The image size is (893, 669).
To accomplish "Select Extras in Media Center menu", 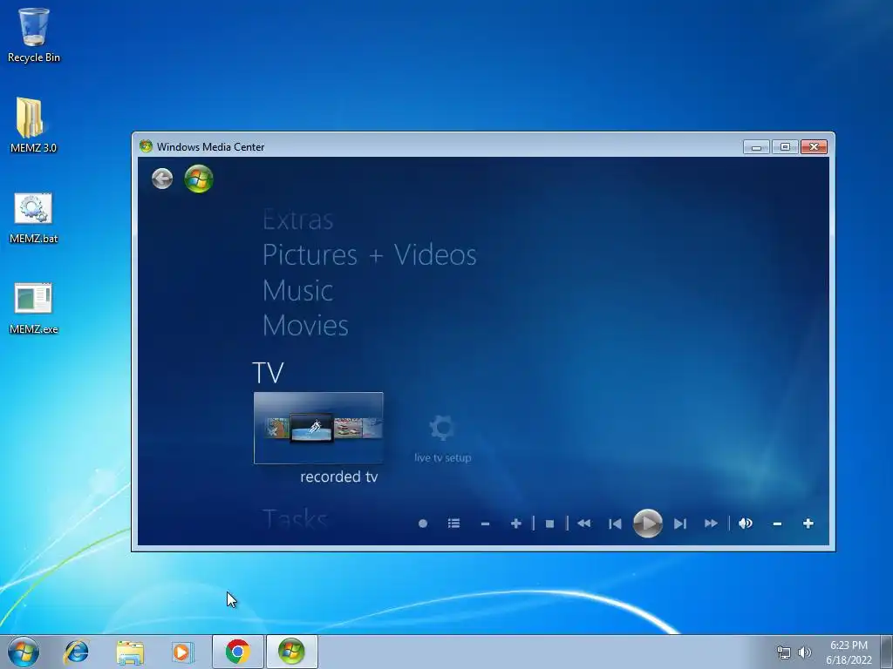I will click(x=298, y=220).
